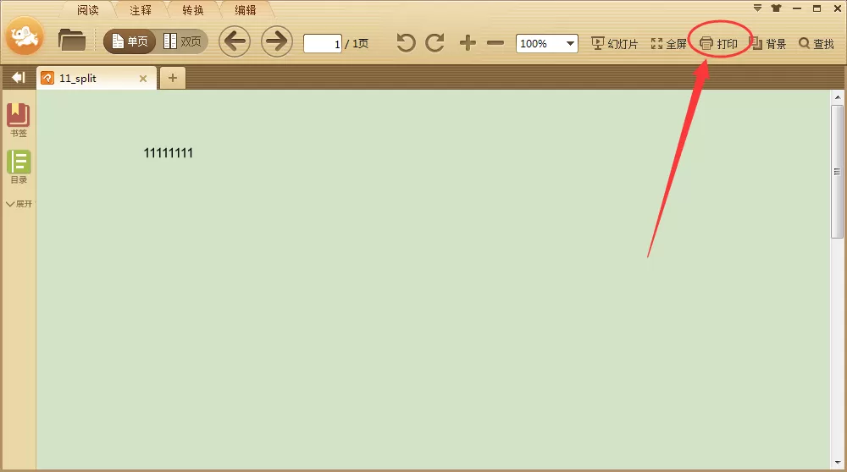This screenshot has height=472, width=847.
Task: Open 查找 search tool
Action: pos(817,44)
